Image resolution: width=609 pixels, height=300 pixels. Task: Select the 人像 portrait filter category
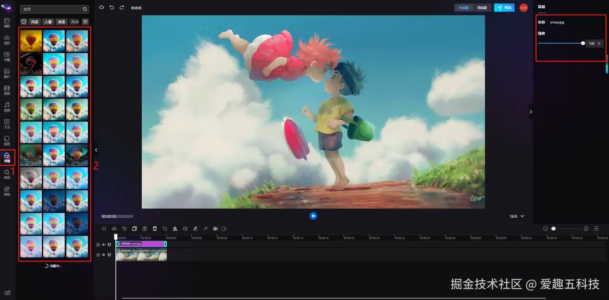(48, 22)
